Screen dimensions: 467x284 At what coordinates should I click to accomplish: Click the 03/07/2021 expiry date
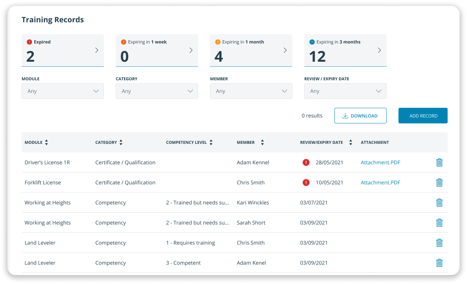click(x=314, y=203)
